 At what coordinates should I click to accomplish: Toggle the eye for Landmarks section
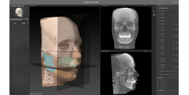tap(158, 90)
